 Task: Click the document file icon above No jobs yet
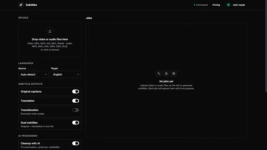pos(166,74)
